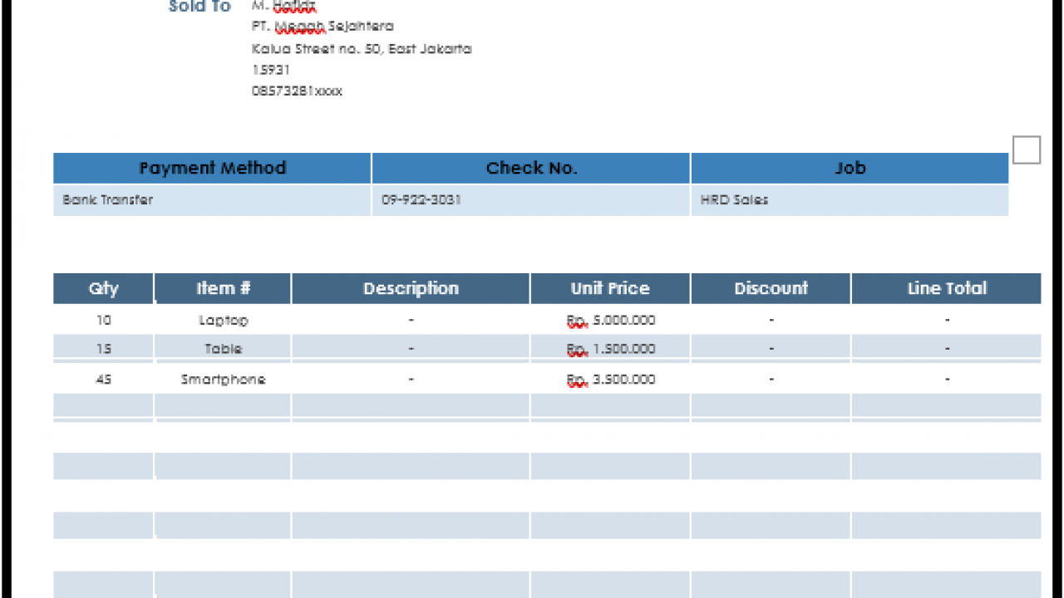Image resolution: width=1064 pixels, height=598 pixels.
Task: Select quantity 45 in Smartphone row
Action: pyautogui.click(x=103, y=379)
